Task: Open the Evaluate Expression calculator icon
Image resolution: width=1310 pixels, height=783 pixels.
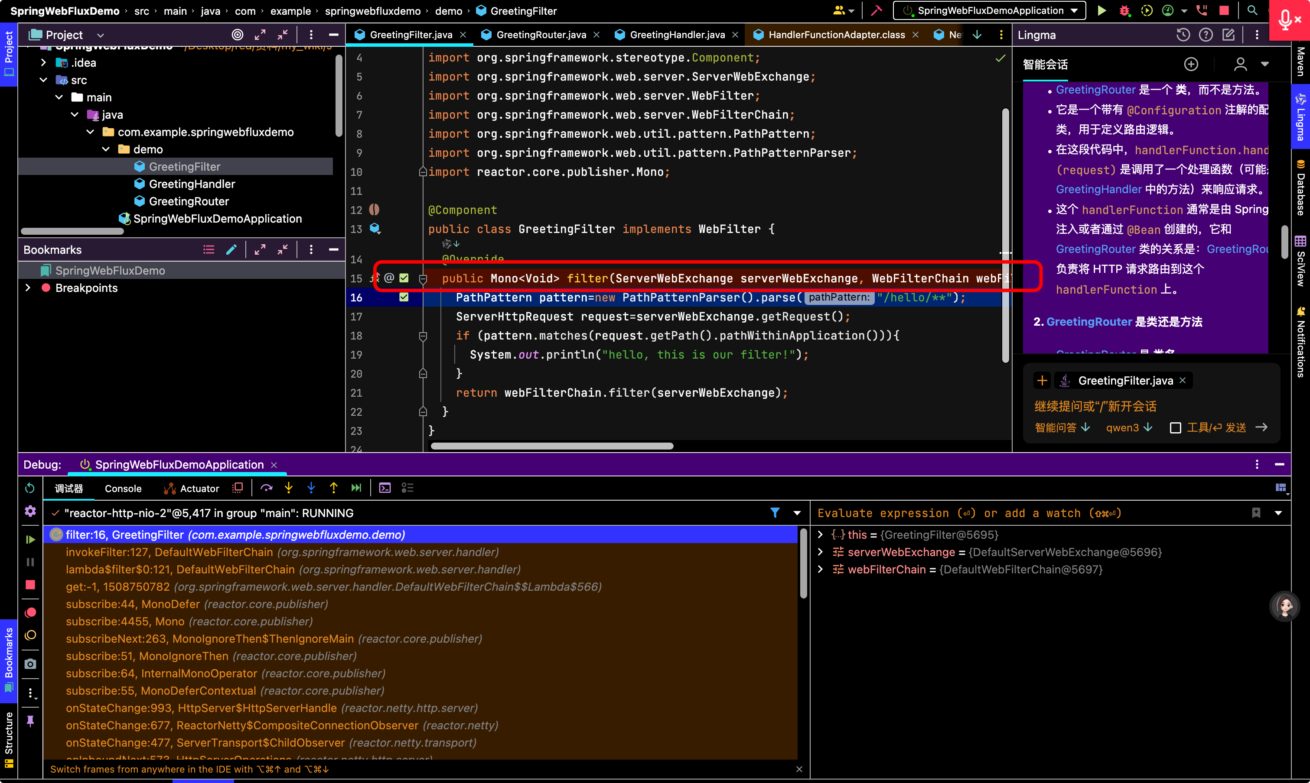Action: (385, 488)
